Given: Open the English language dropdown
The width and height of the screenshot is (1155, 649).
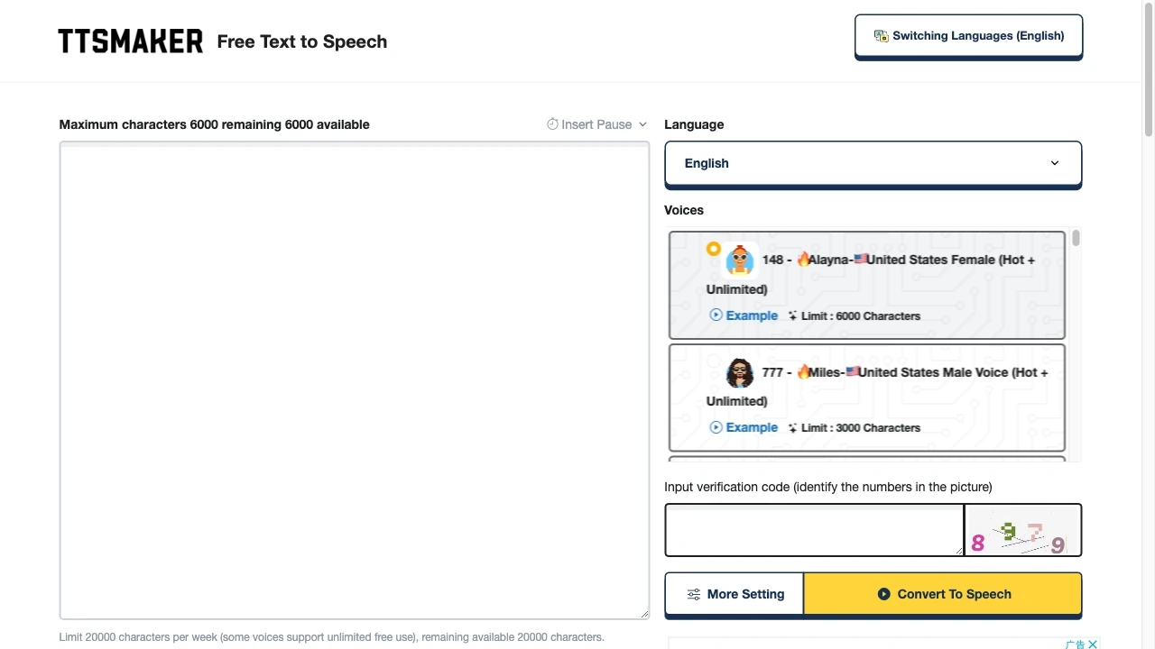Looking at the screenshot, I should click(x=872, y=163).
